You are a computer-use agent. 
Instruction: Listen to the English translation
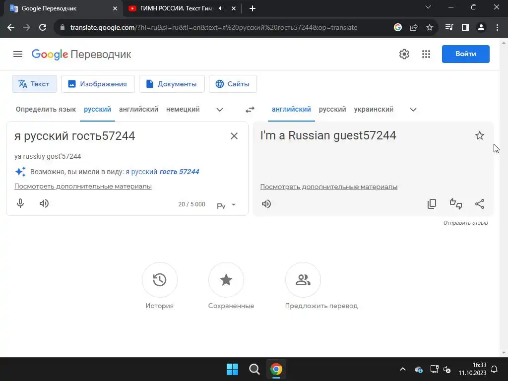pos(266,204)
